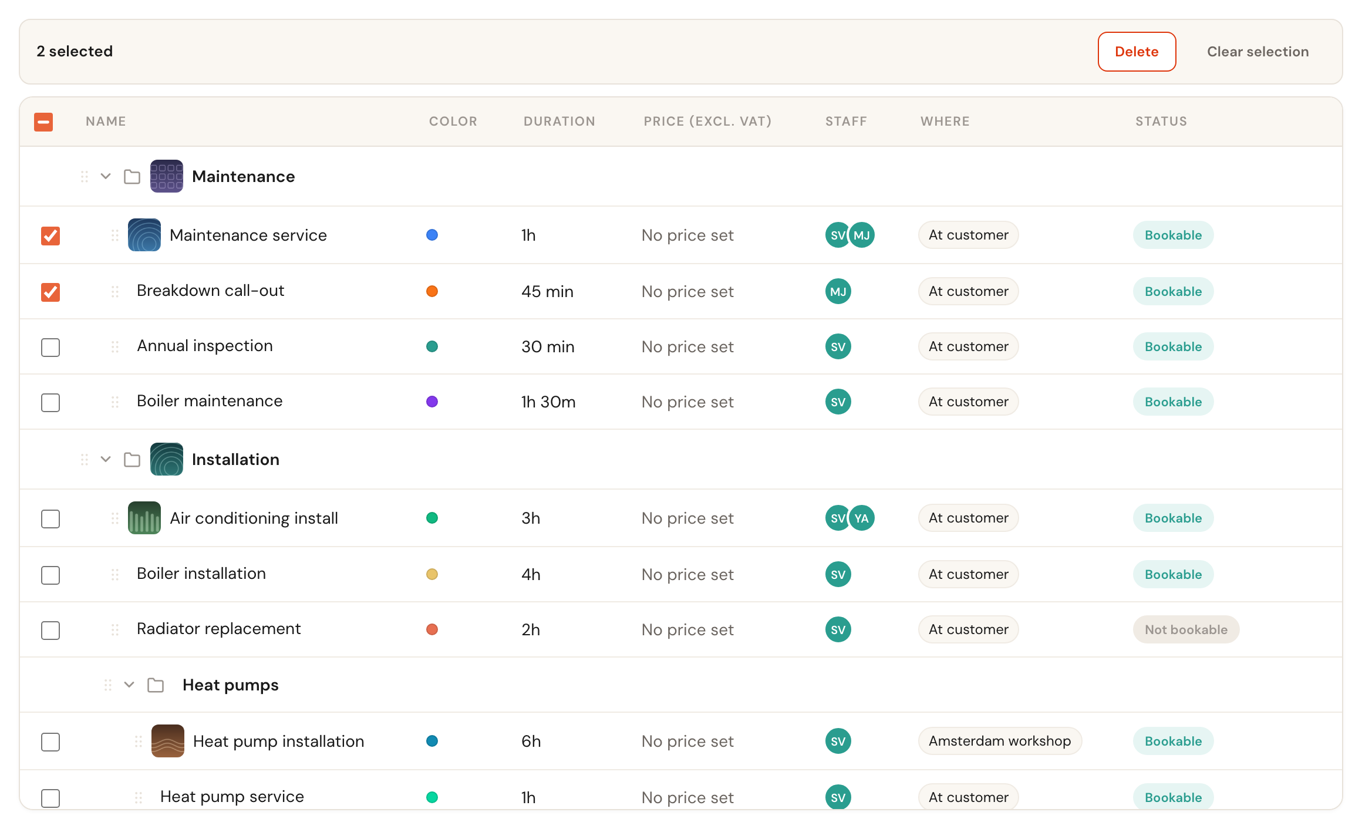Click Clear selection
This screenshot has width=1362, height=829.
click(1258, 52)
